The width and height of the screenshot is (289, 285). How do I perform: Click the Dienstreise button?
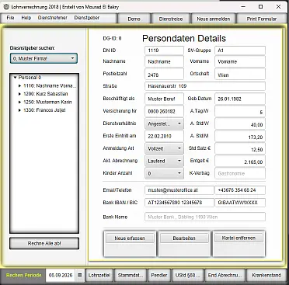tap(171, 19)
